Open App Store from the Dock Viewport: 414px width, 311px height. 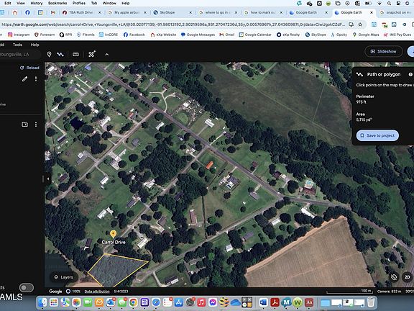[x=179, y=302]
